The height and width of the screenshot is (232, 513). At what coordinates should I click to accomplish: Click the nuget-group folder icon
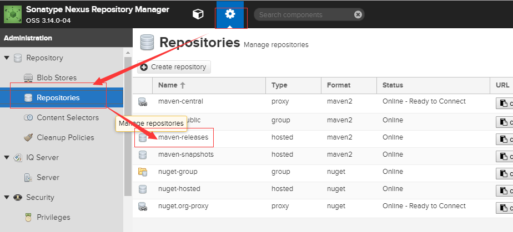point(143,172)
